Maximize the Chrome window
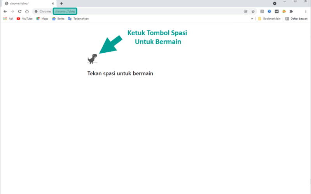311x194 pixels. pos(295,2)
